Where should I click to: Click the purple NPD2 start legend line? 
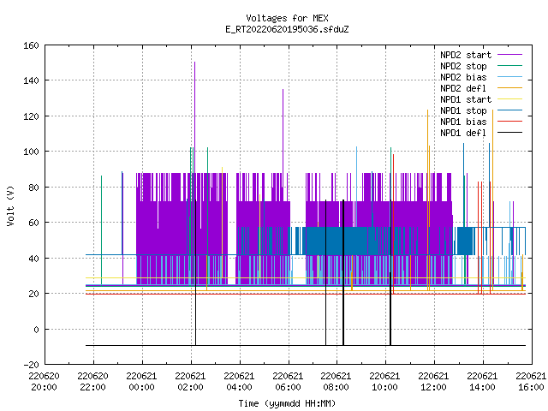[509, 55]
